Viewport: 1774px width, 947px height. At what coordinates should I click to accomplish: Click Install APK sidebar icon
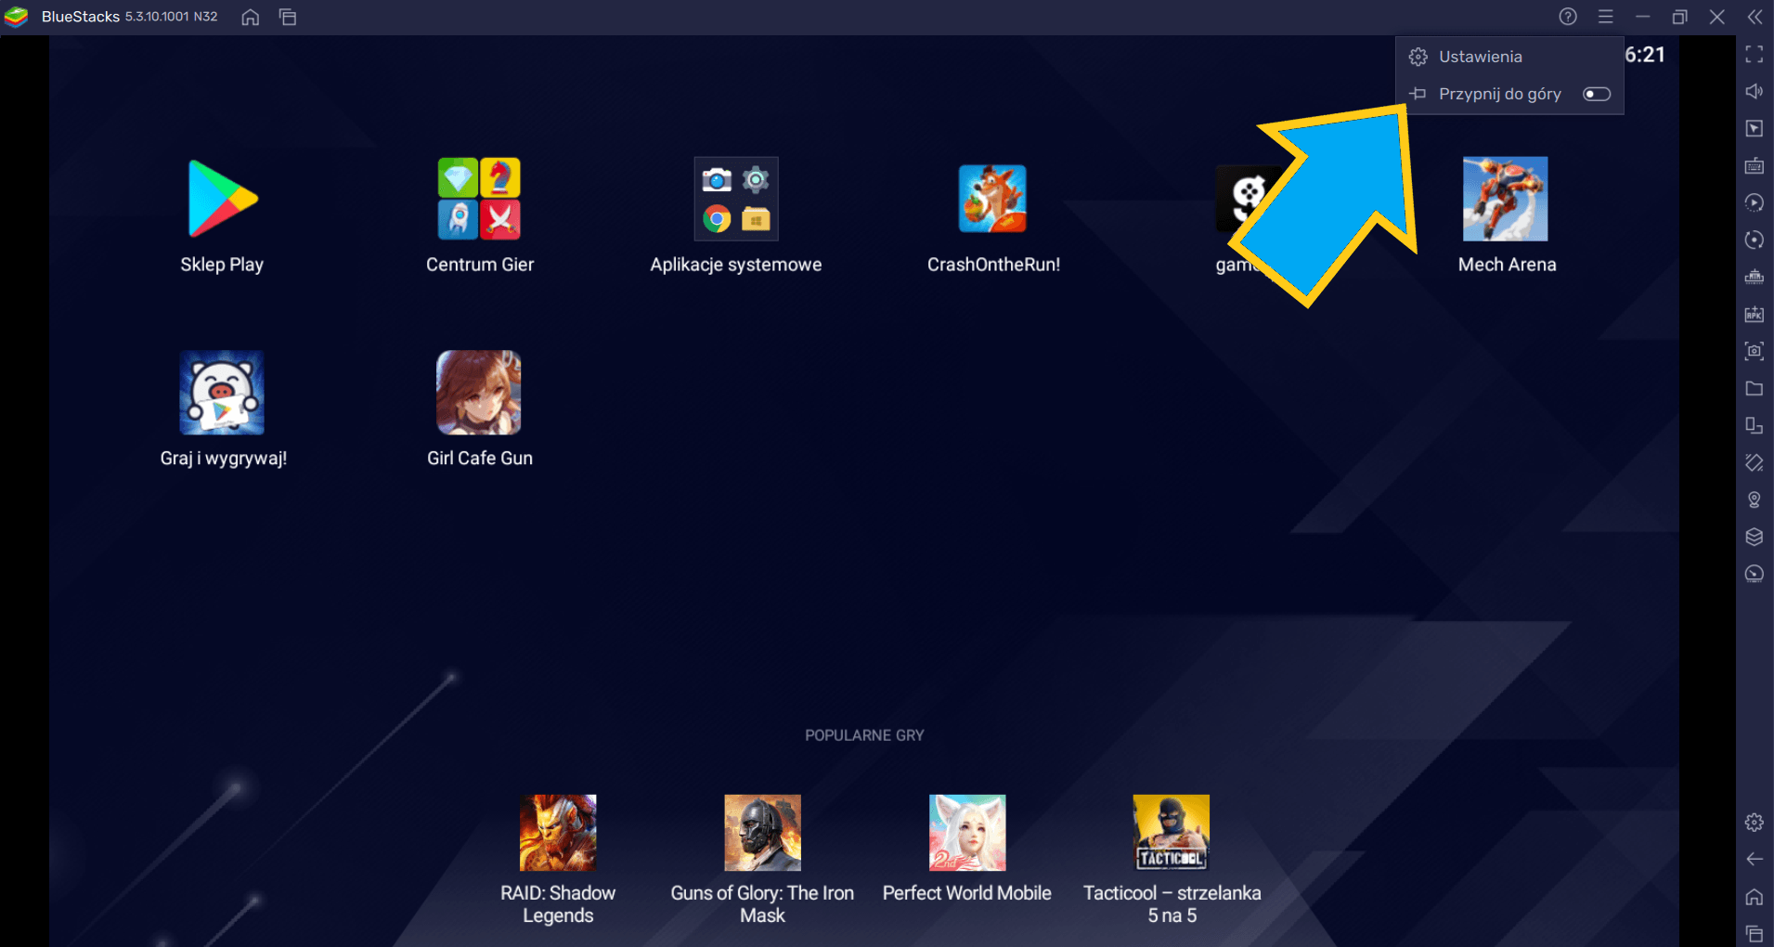(x=1754, y=315)
